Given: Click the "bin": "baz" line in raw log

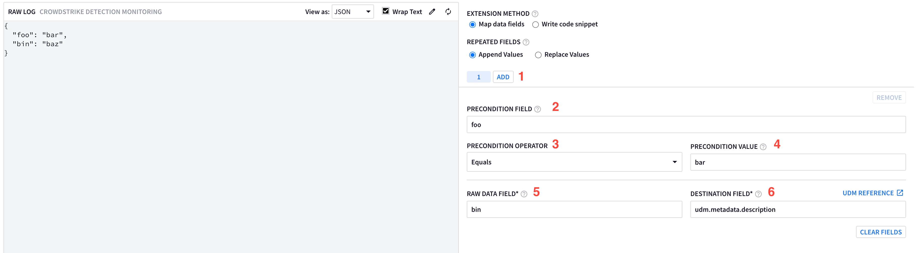Looking at the screenshot, I should [x=38, y=44].
